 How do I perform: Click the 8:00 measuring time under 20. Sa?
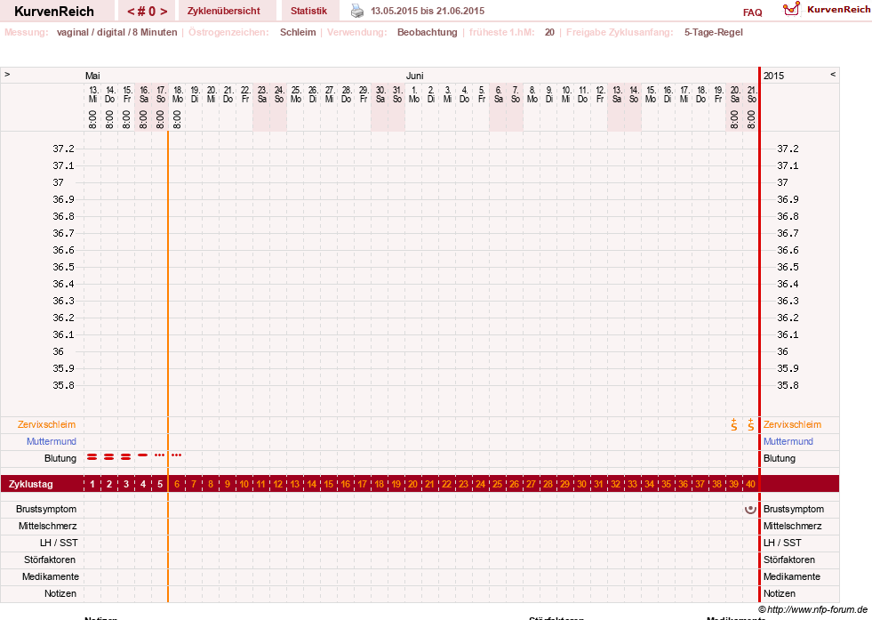pos(734,119)
